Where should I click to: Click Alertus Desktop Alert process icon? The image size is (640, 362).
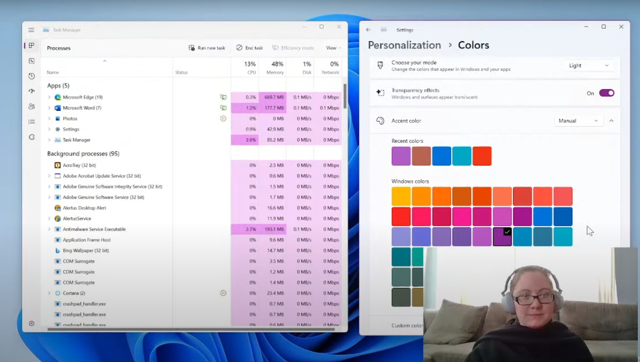pyautogui.click(x=58, y=208)
